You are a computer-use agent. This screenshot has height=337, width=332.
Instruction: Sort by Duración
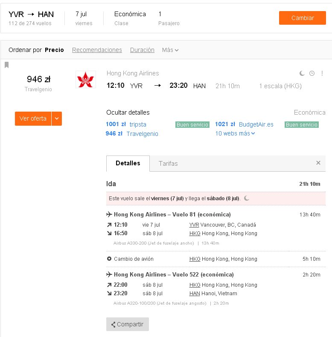click(x=142, y=50)
